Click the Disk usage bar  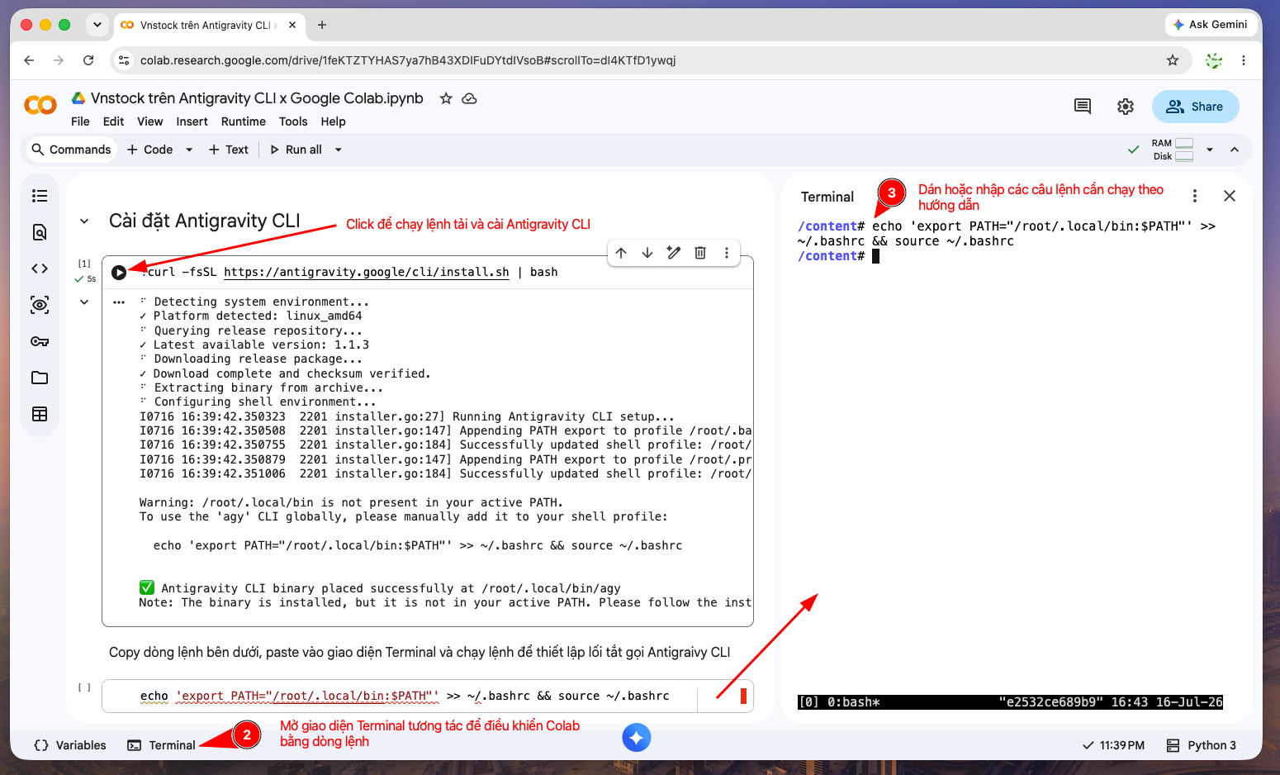click(1184, 156)
